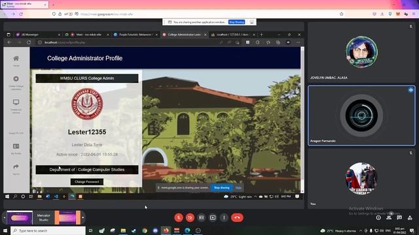Viewport: 419px width, 235px height.
Task: Switch to the Messenger browser tab
Action: click(37, 35)
